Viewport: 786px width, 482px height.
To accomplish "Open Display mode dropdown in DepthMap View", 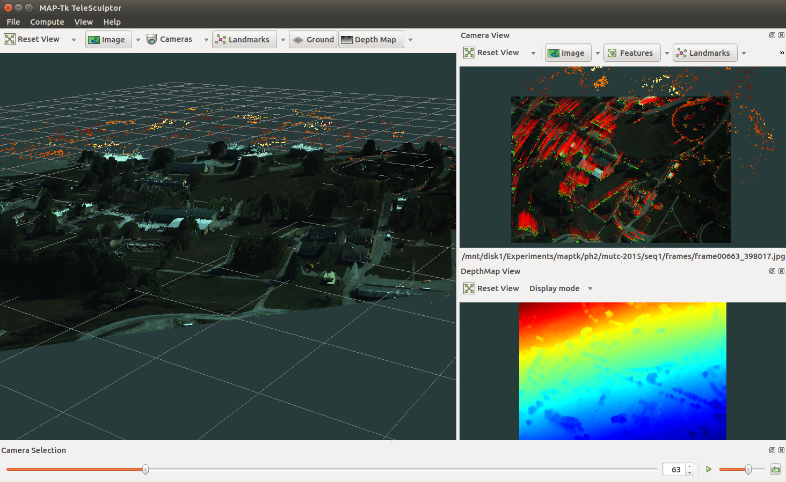I will click(561, 288).
